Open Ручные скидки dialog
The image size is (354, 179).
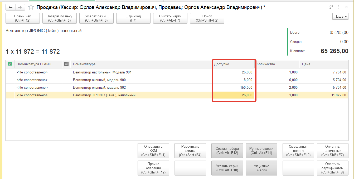261,151
